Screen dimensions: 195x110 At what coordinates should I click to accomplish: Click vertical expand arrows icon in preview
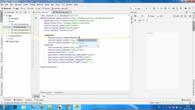click(147, 20)
